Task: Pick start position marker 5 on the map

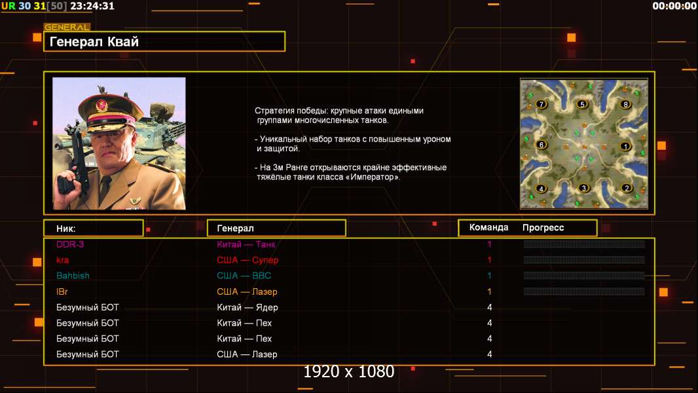Action: point(582,104)
